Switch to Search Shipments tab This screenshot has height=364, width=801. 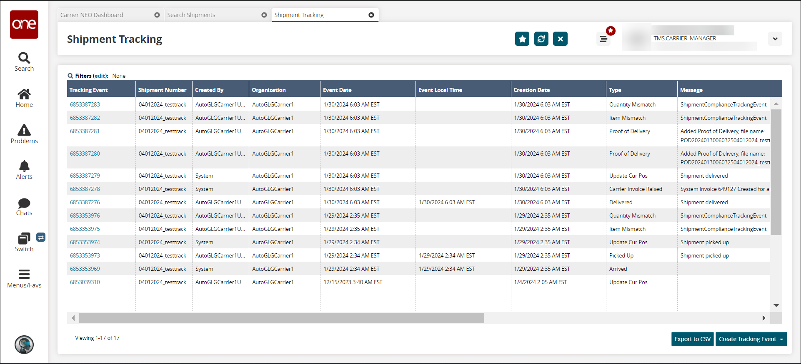pyautogui.click(x=191, y=15)
